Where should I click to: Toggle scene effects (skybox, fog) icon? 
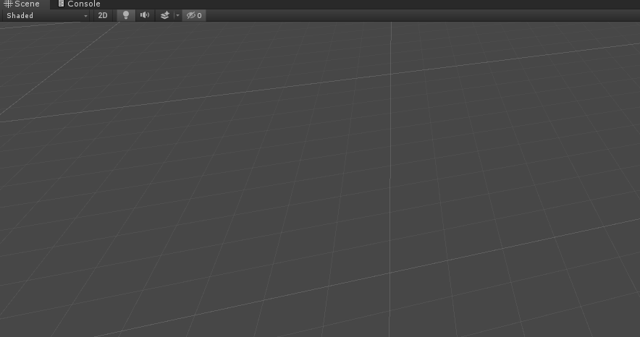coord(165,15)
